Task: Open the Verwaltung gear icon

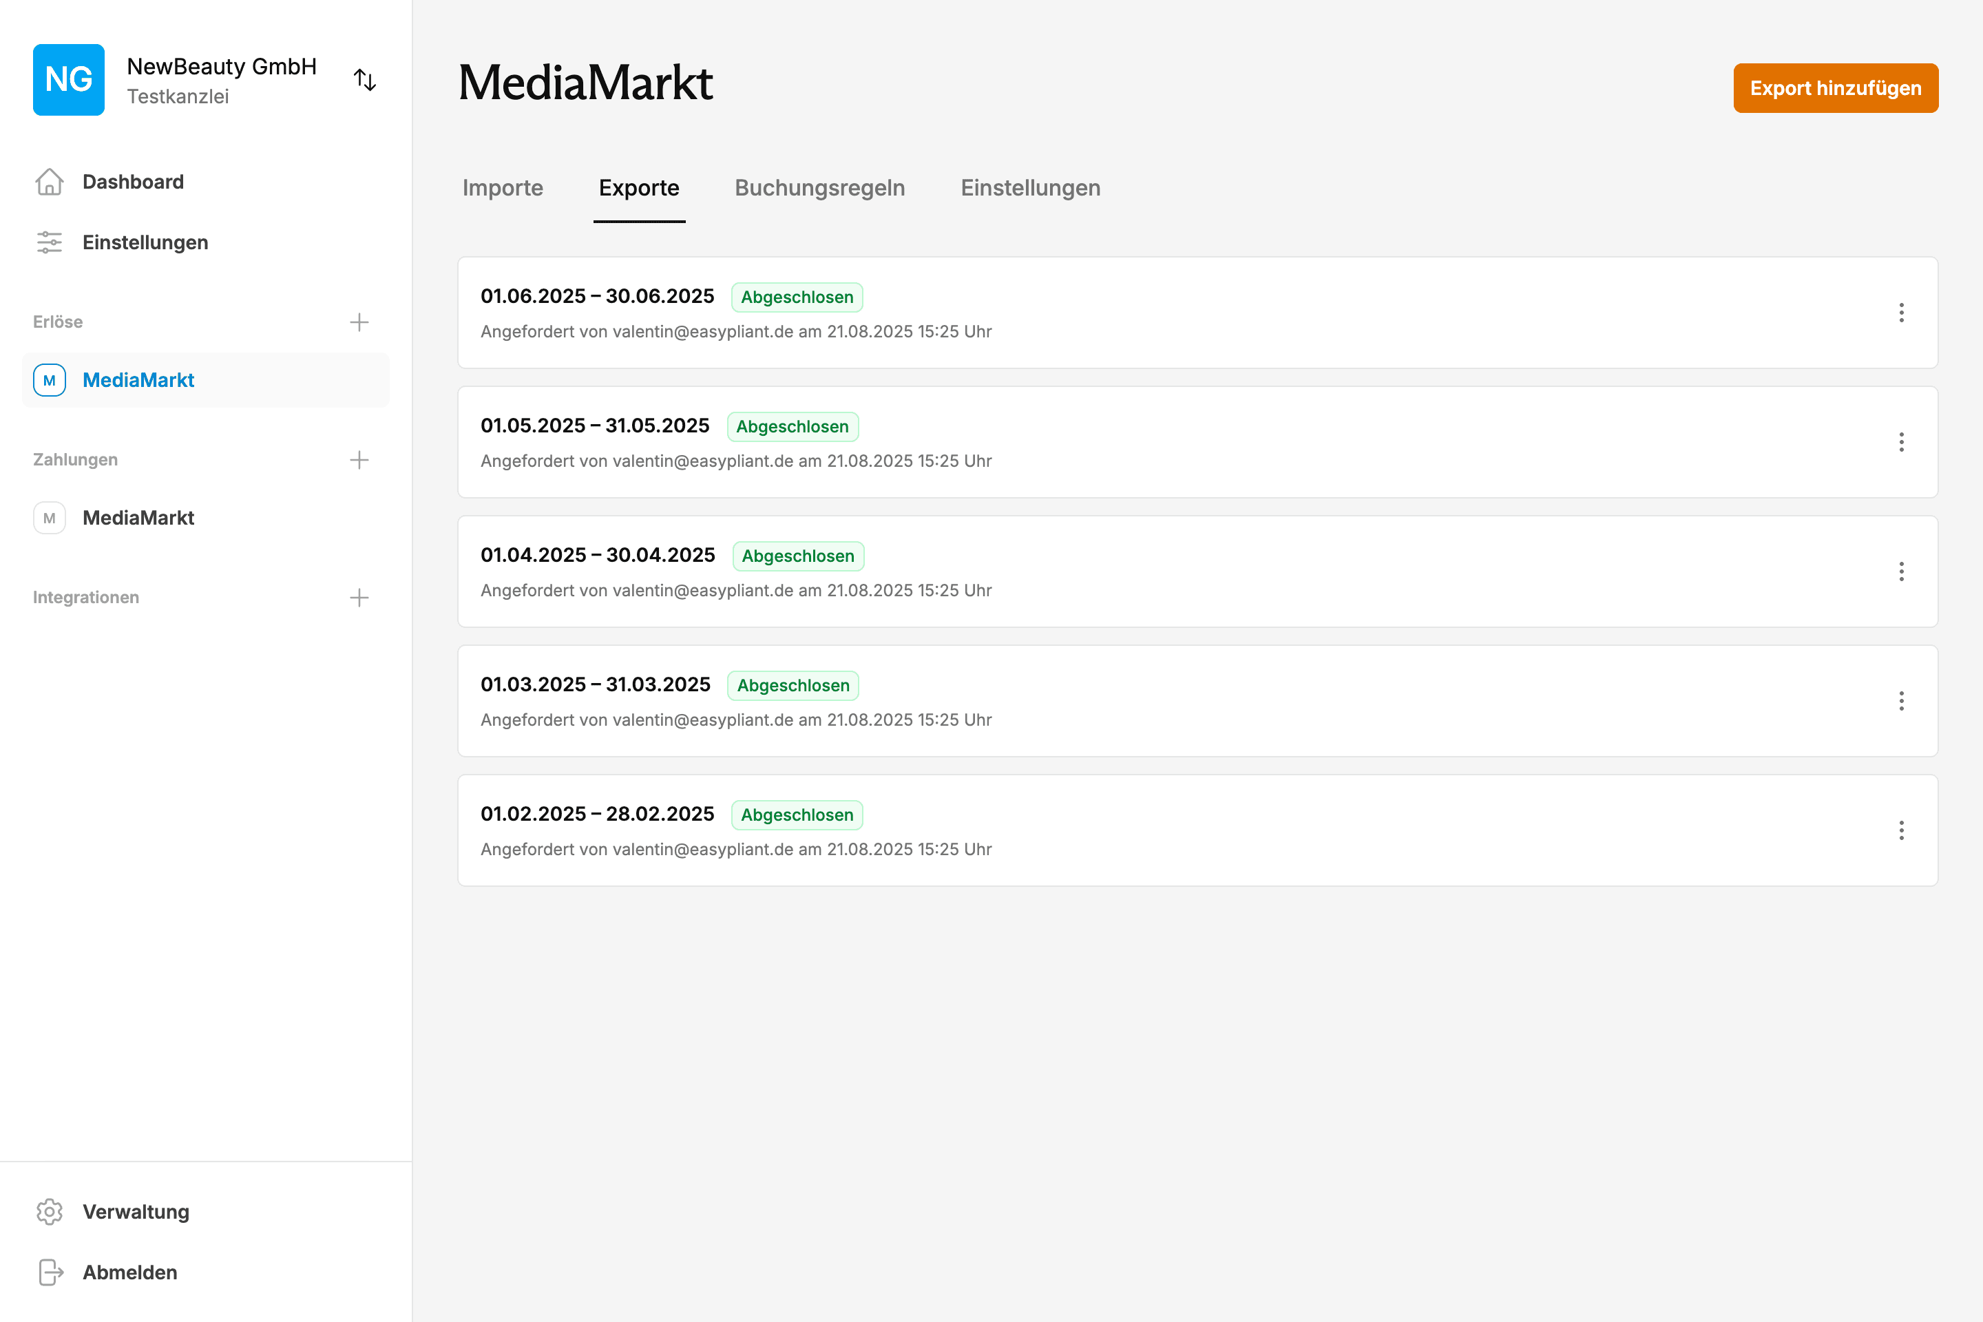Action: [x=50, y=1212]
